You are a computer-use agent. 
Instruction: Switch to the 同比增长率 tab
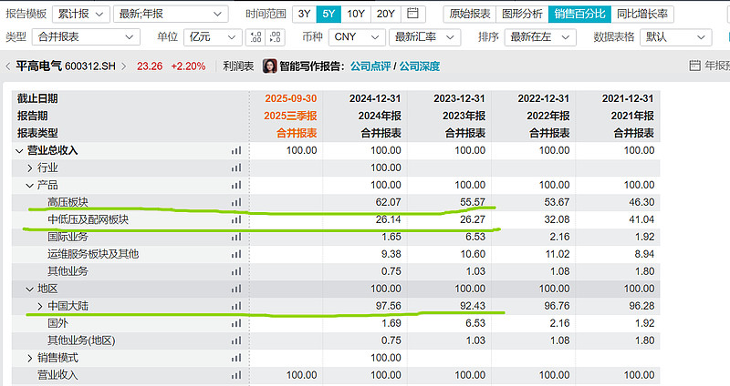pyautogui.click(x=641, y=14)
